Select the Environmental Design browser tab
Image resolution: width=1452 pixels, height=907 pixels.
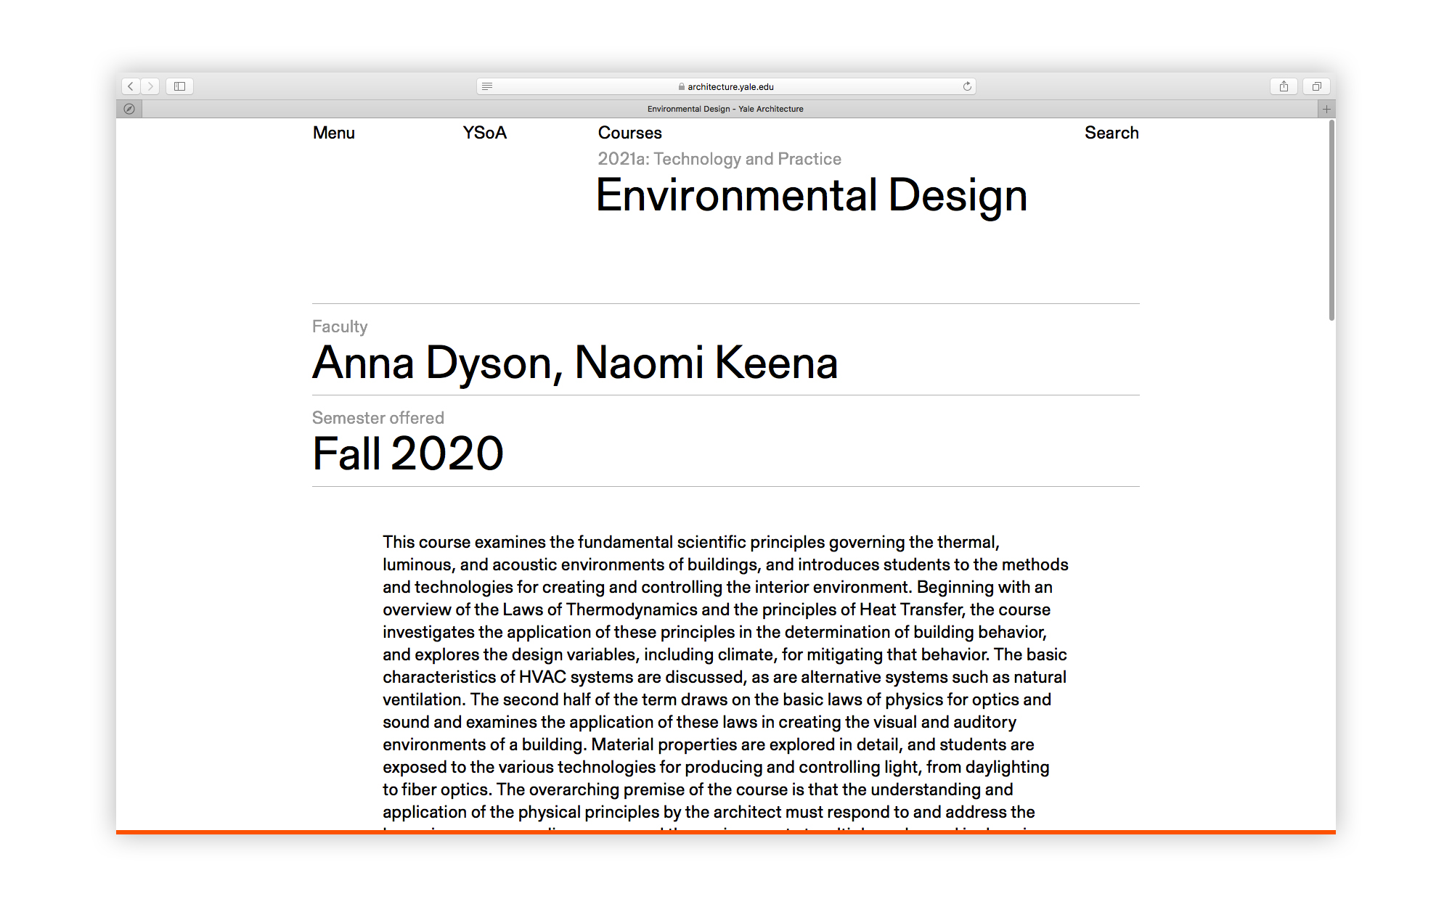tap(725, 109)
